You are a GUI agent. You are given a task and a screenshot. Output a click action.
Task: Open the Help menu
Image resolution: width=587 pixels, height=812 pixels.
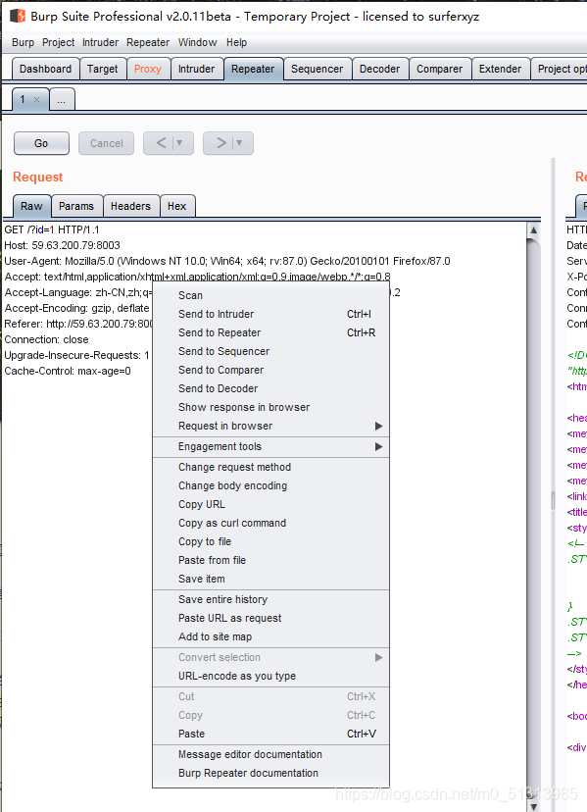pyautogui.click(x=236, y=42)
